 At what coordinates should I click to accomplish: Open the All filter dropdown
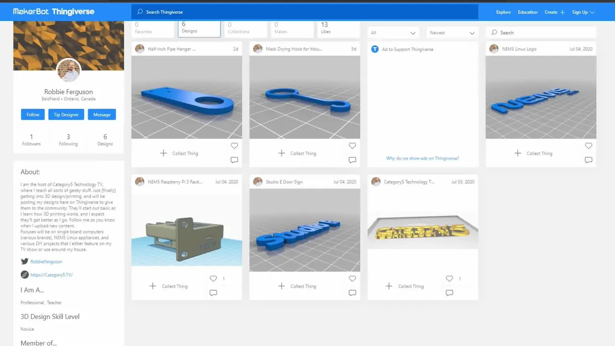[393, 33]
